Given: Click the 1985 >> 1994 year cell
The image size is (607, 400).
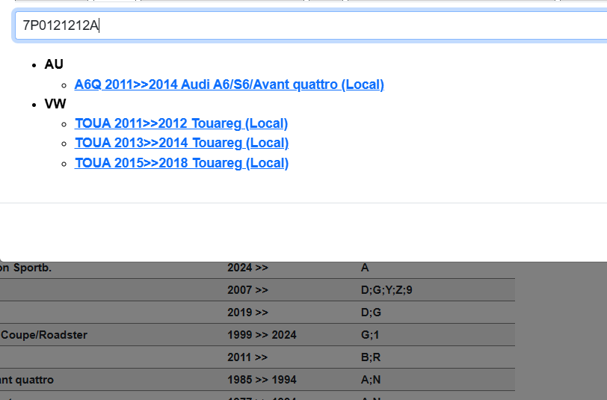Looking at the screenshot, I should point(262,380).
